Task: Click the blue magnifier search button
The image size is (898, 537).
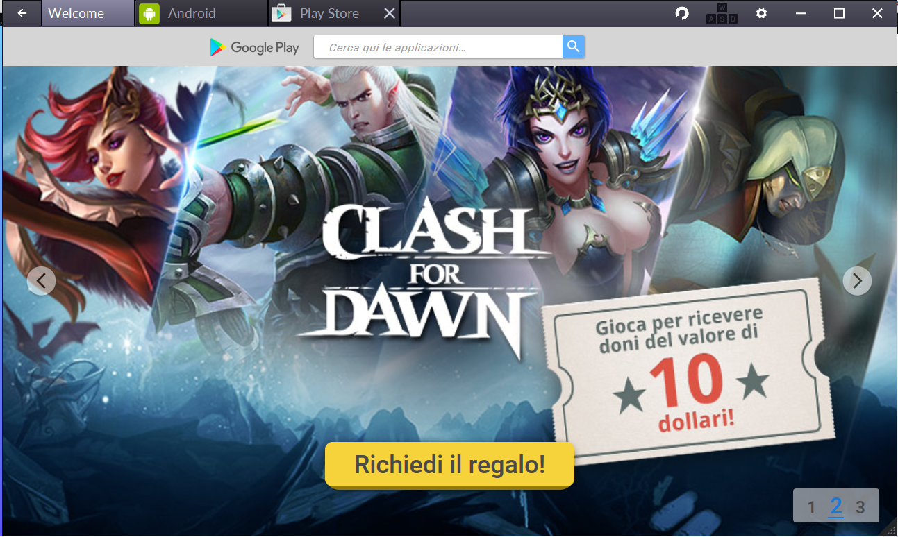Action: coord(573,46)
